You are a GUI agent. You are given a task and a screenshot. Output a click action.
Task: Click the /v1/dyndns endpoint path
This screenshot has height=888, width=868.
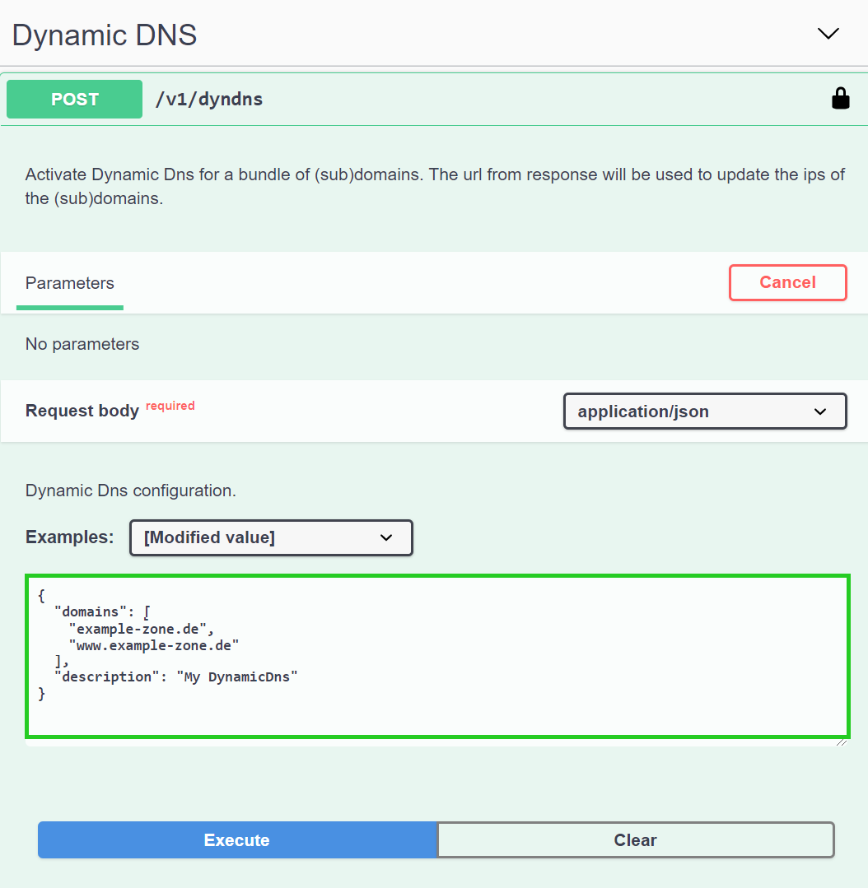click(209, 100)
